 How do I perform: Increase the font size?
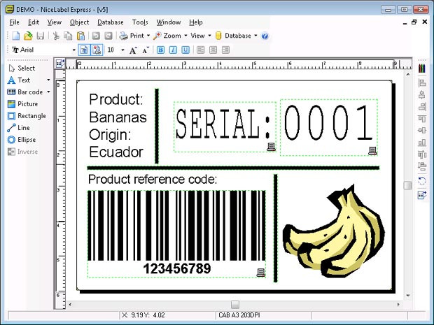133,50
